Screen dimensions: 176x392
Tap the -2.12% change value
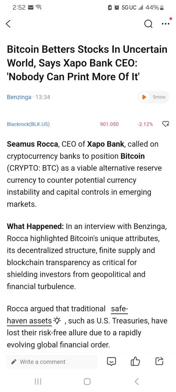(145, 124)
